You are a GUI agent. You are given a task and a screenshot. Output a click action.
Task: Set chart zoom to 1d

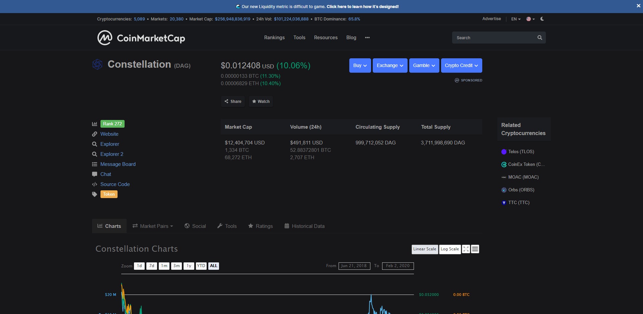(x=139, y=266)
